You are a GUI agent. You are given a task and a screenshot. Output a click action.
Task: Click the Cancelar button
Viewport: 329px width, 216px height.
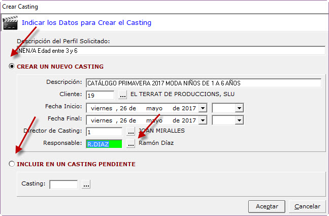[307, 206]
